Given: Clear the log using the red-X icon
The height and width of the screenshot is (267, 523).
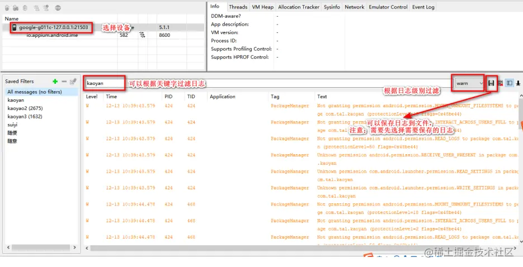Looking at the screenshot, I should 500,83.
